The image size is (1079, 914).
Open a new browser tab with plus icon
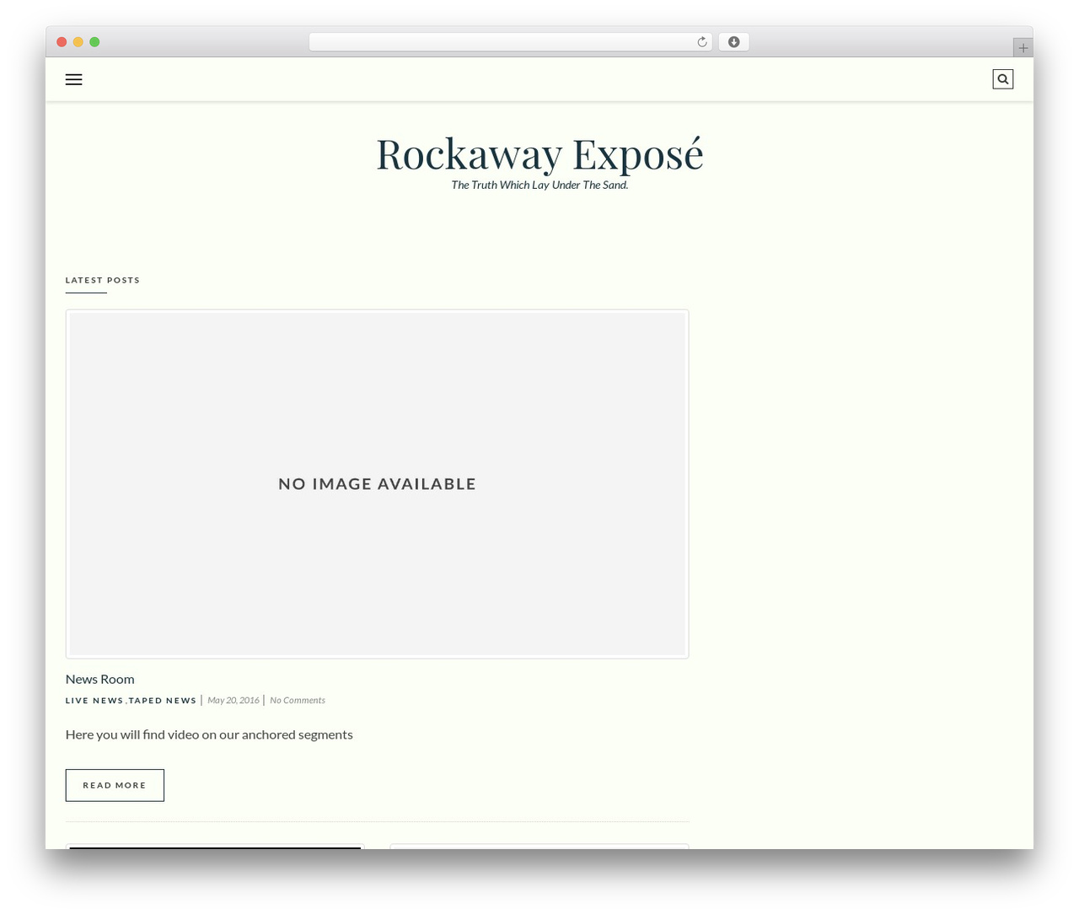[1023, 48]
